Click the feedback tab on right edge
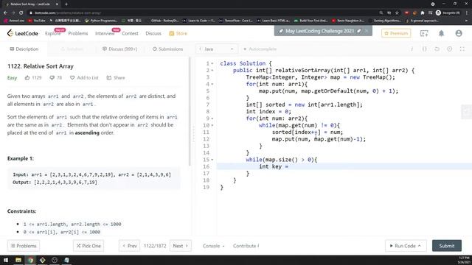 coord(467,112)
